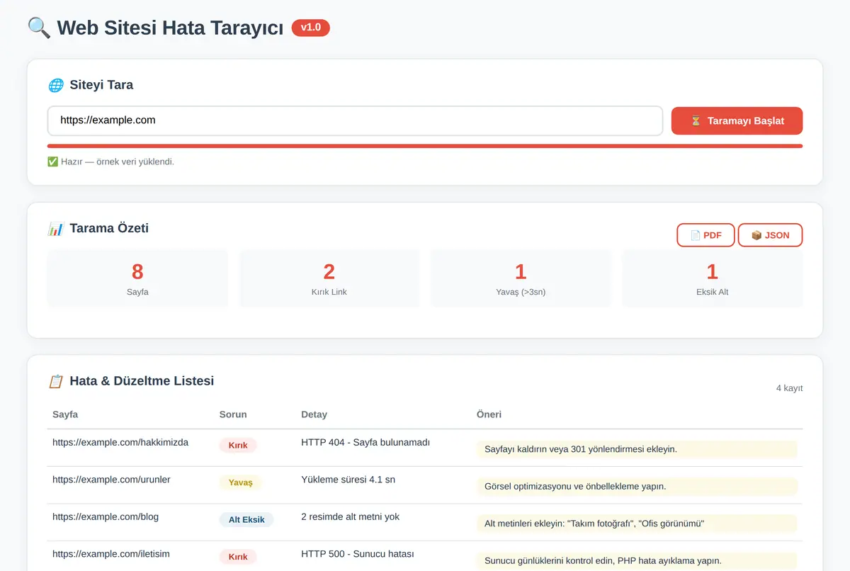Click the Sorun column header

pyautogui.click(x=233, y=414)
